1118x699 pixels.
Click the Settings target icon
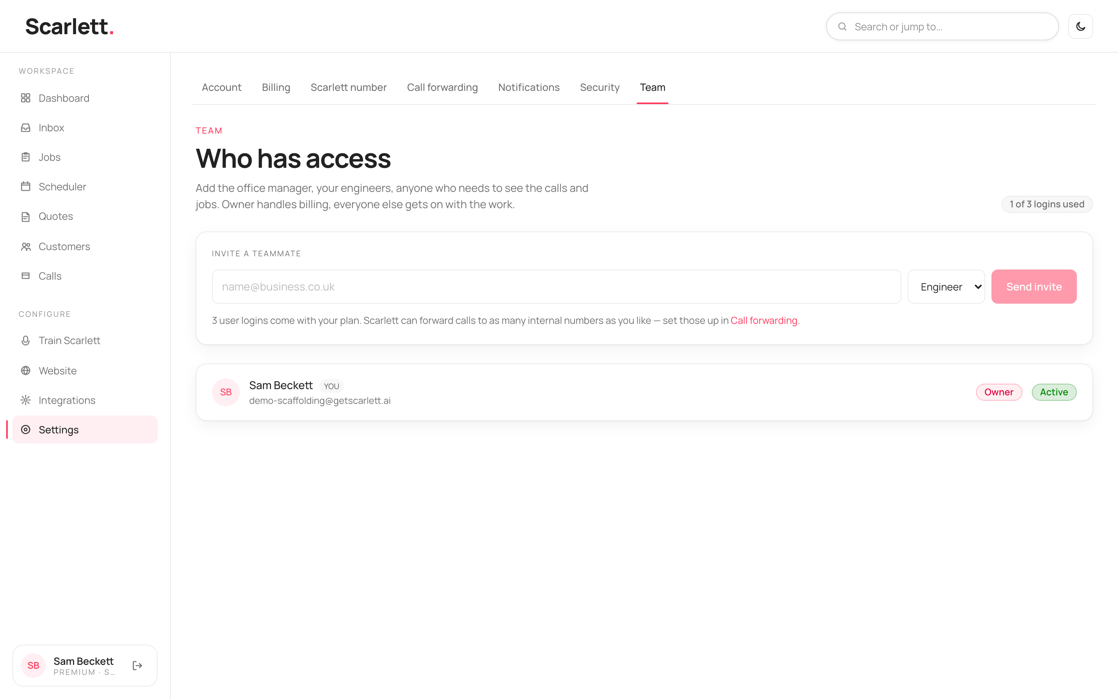26,430
